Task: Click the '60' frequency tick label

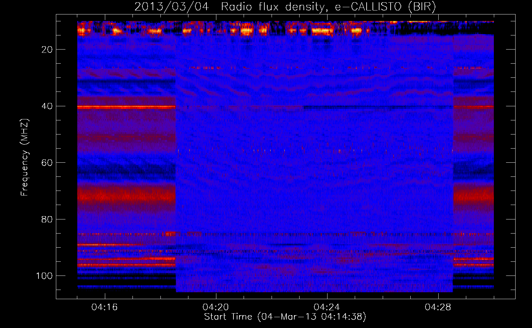Action: (47, 163)
